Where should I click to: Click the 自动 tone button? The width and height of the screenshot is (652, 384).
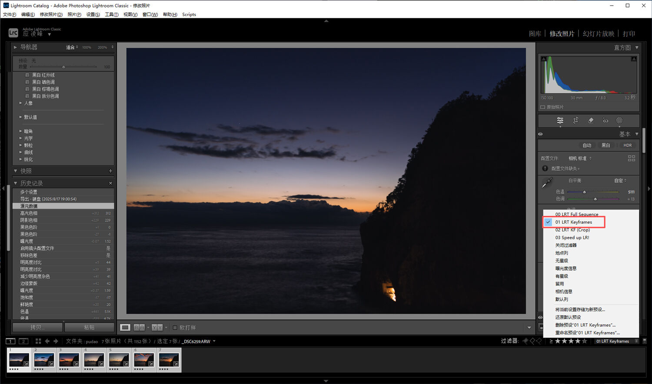587,146
